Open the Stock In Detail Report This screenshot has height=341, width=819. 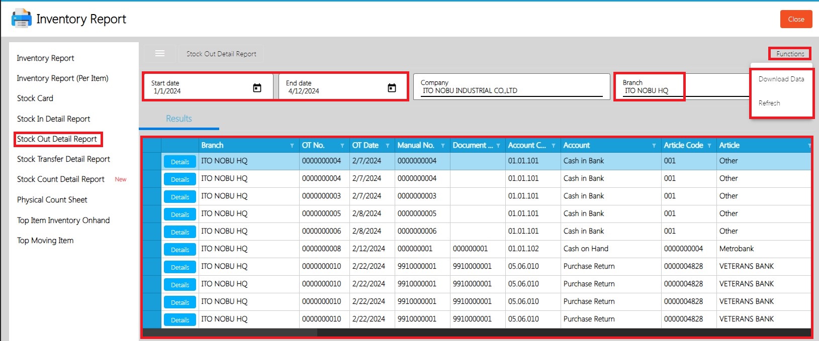[x=54, y=119]
